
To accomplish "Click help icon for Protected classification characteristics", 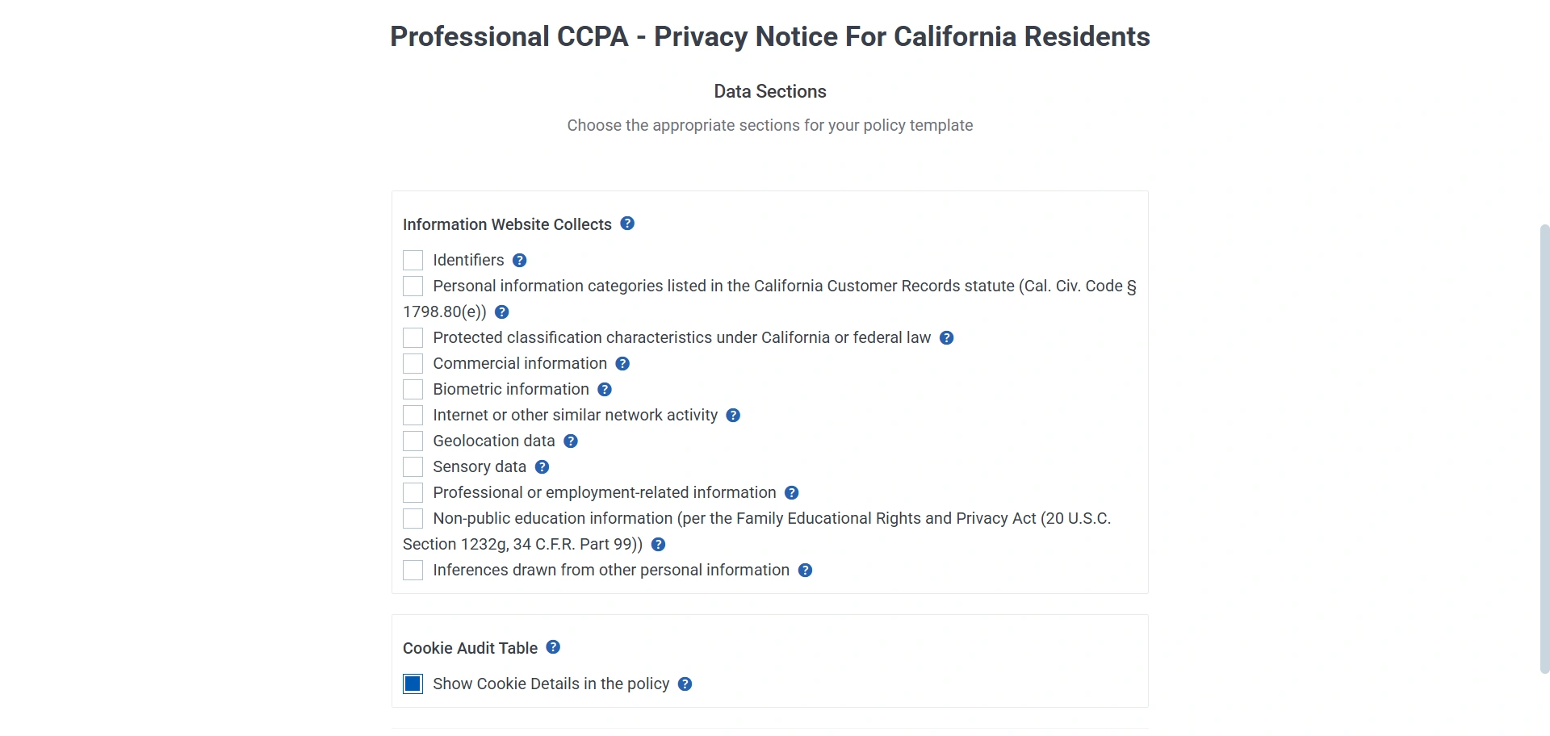I will pyautogui.click(x=947, y=337).
